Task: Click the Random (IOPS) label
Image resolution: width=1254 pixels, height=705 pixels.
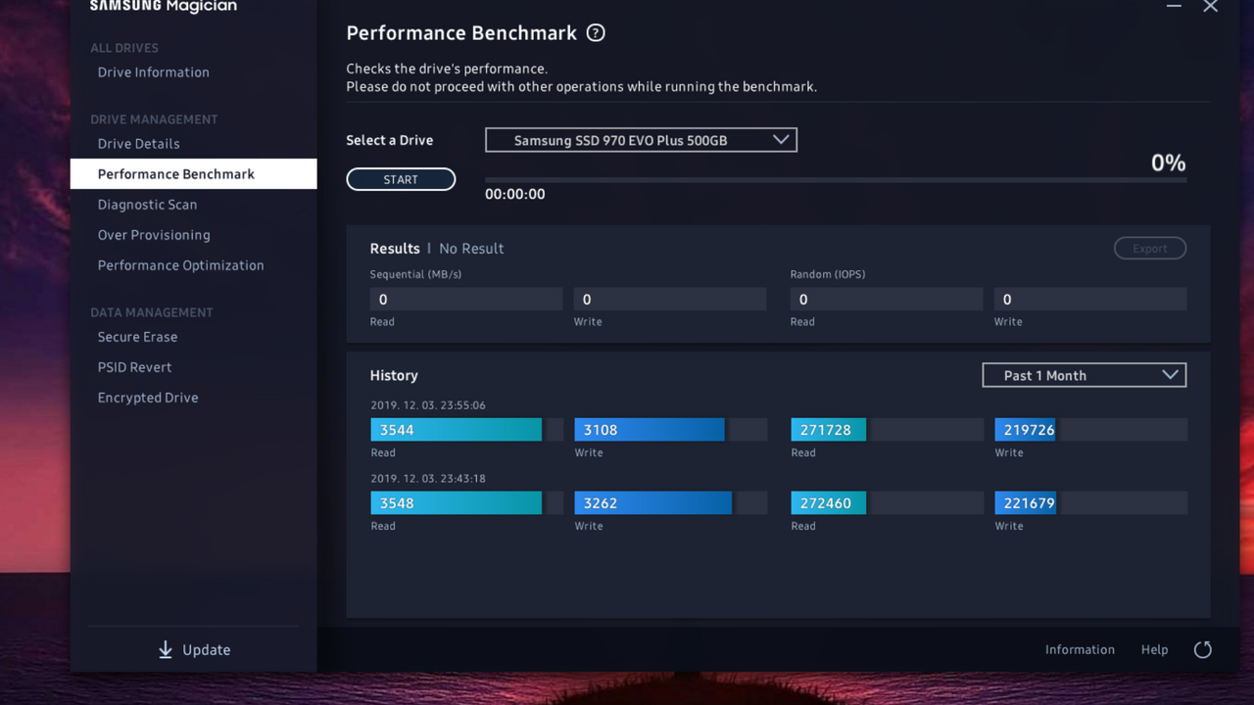Action: point(828,274)
